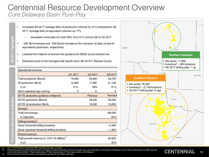Viewport: 209px width, 157px height.
Task: Click the value '17,435' oil production
Action: pyautogui.click(x=93, y=83)
